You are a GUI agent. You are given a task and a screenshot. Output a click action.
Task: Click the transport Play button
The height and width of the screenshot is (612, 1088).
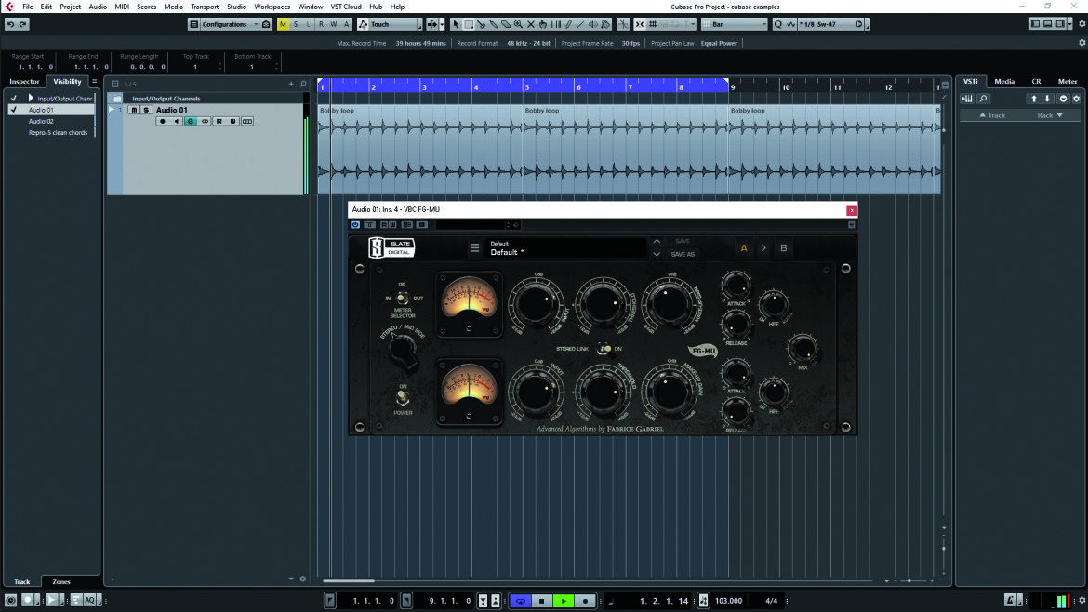(x=564, y=601)
